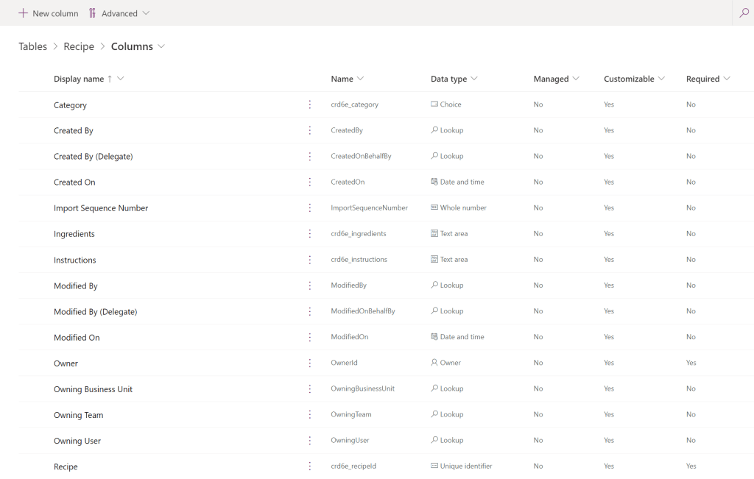The image size is (754, 479).
Task: Open more options for Instructions row
Action: coord(310,260)
